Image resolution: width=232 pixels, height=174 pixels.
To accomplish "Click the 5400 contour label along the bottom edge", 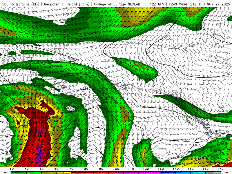I will [181, 157].
